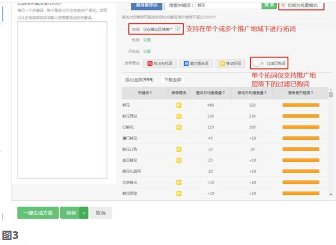This screenshot has height=245, width=336.
Task: Select the 星身推荐词 tab
Action: pos(146,5)
